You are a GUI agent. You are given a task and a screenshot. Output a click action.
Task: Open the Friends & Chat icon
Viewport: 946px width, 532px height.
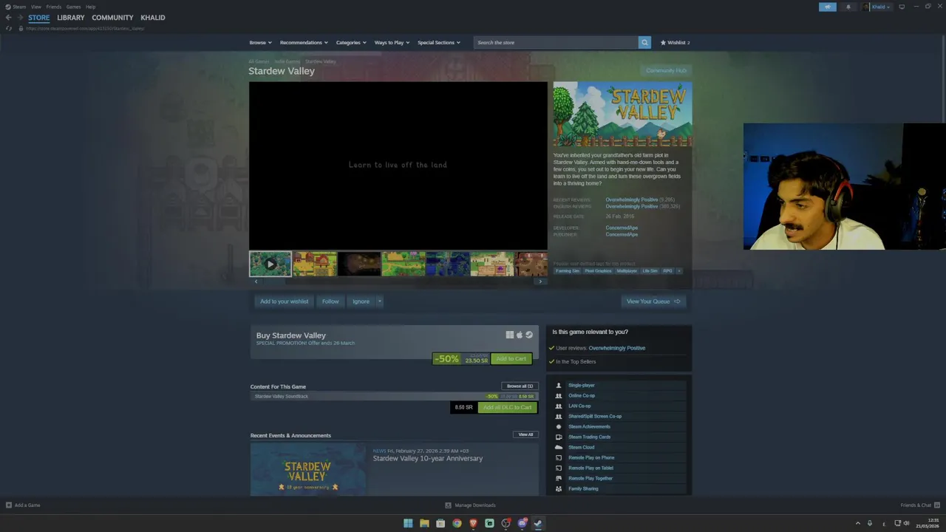click(x=937, y=505)
